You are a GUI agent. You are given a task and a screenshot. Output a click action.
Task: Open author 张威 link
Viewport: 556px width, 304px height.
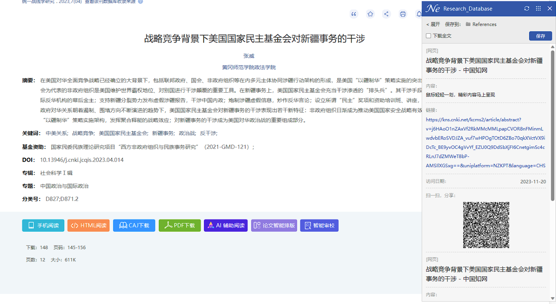[249, 56]
